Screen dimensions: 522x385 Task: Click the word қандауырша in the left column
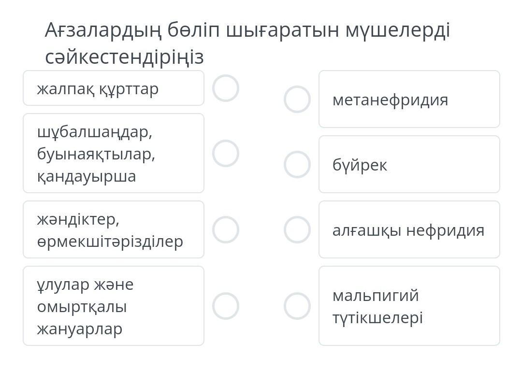87,176
